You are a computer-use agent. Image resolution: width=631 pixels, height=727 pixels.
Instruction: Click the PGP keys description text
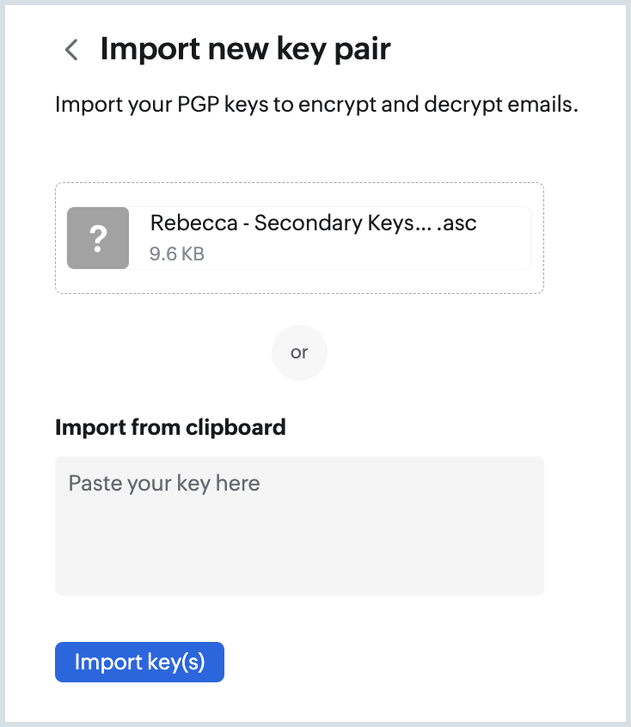[316, 104]
